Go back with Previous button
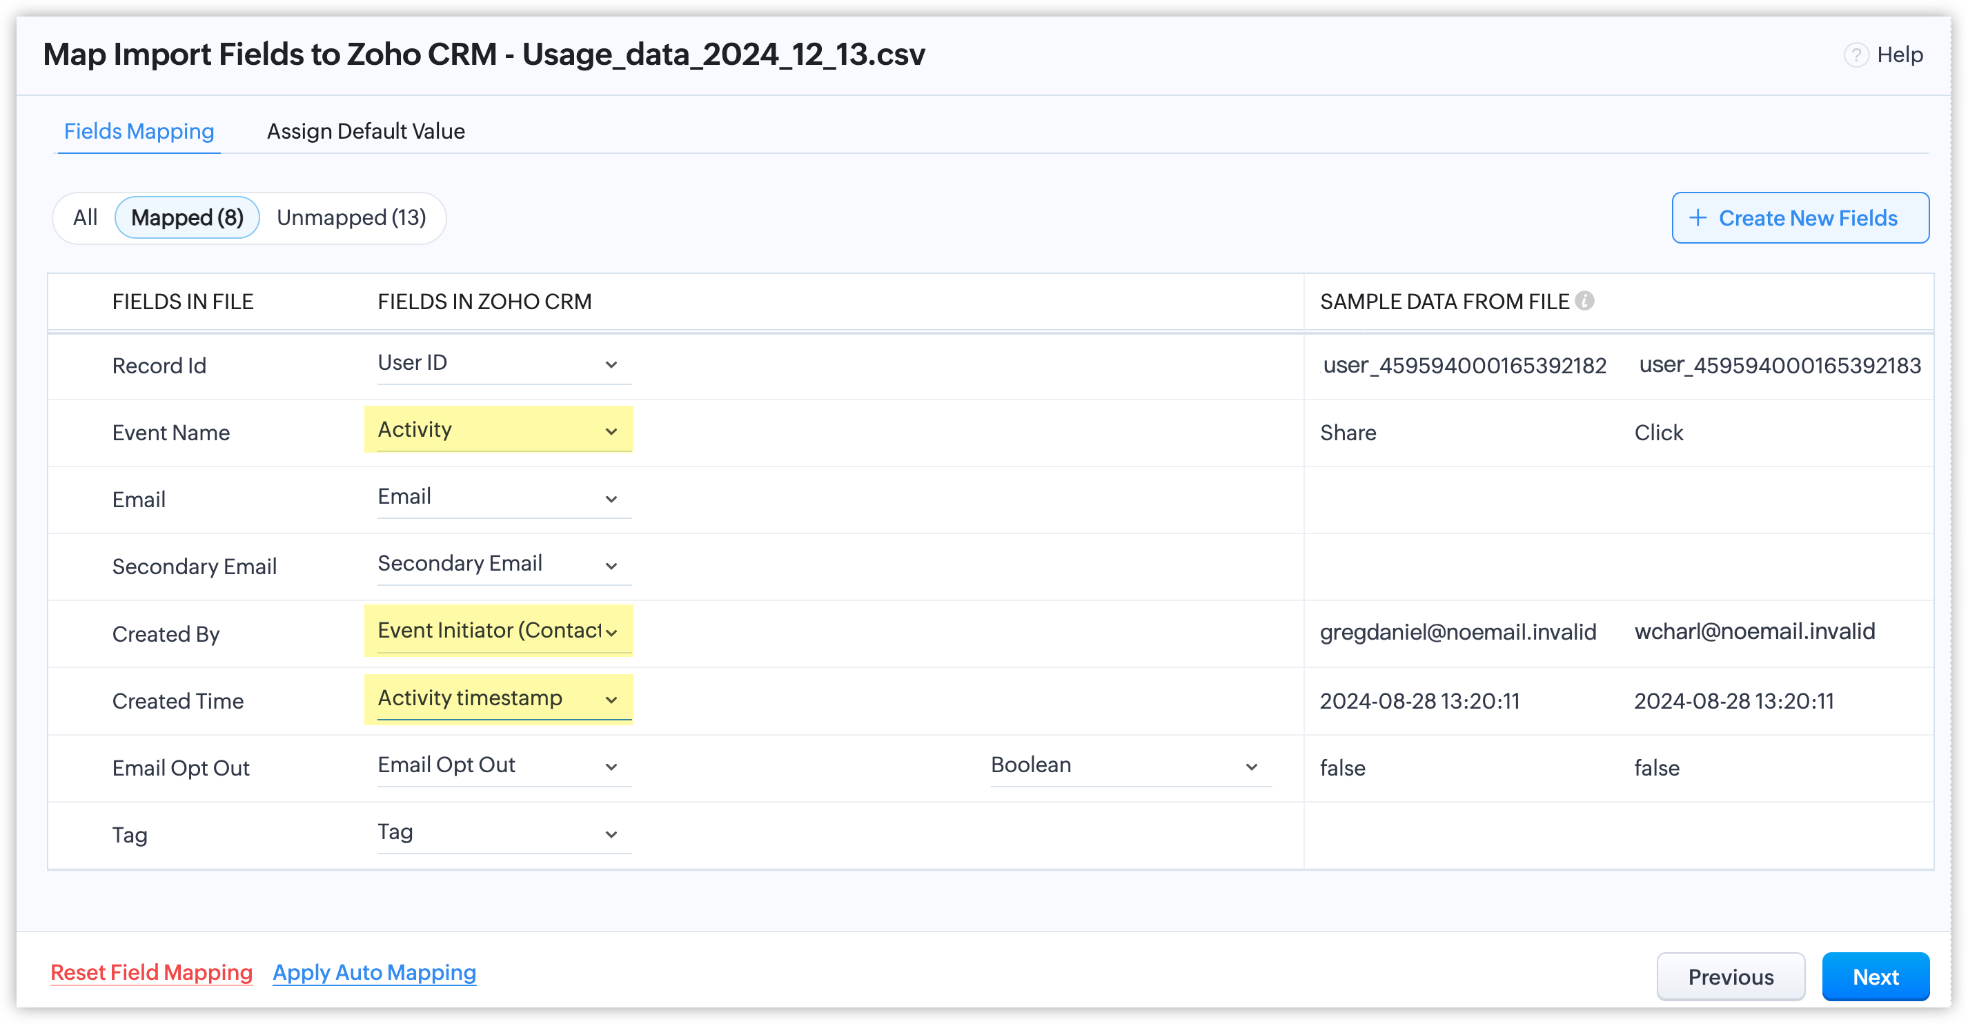Screen dimensions: 1968x1024 pos(1730,976)
